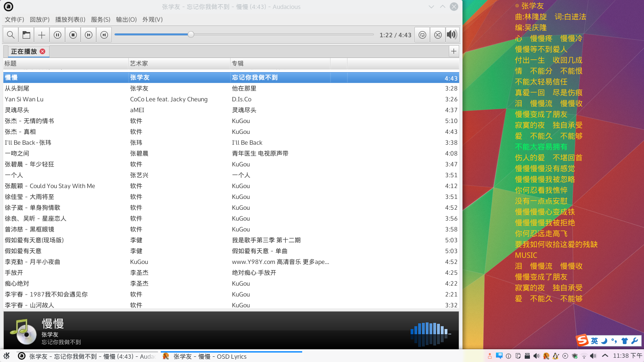644x362 pixels.
Task: Open Sogou settings wrench icon
Action: tap(635, 341)
